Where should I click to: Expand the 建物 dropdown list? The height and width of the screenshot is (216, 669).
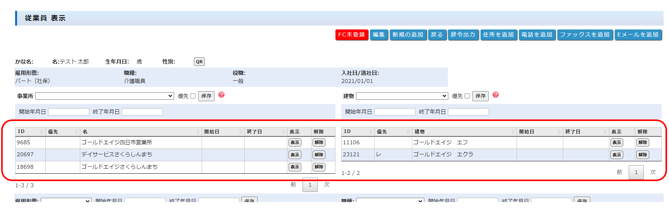click(402, 96)
